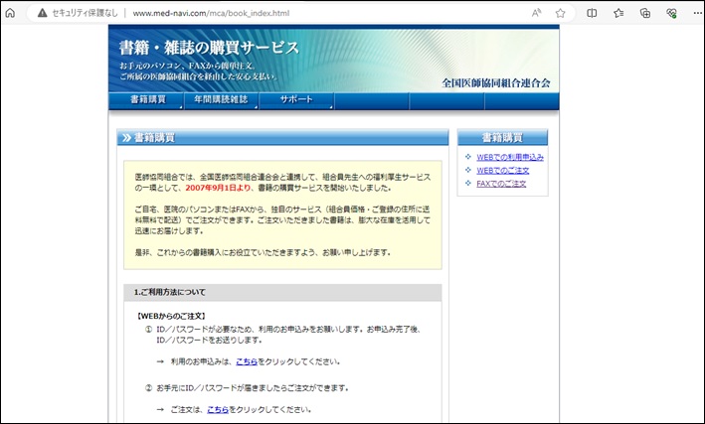The height and width of the screenshot is (424, 705).
Task: Click the セキュリティ保護なし label
Action: coord(85,13)
